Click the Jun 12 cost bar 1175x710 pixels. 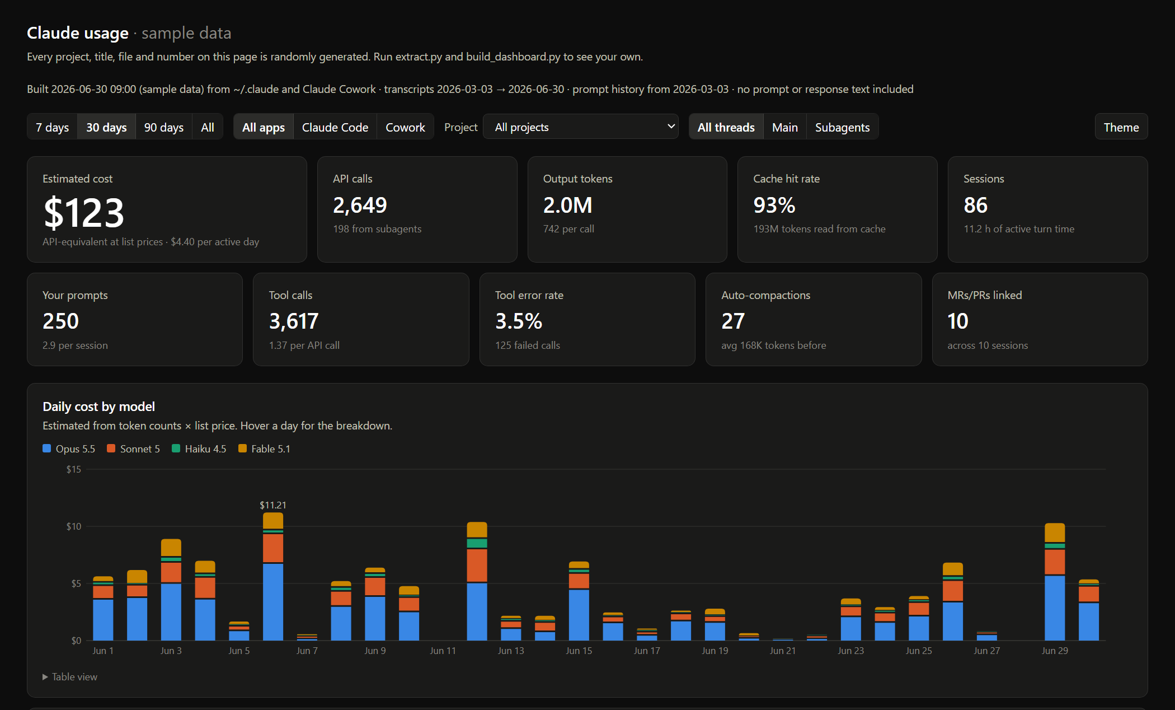click(x=477, y=581)
